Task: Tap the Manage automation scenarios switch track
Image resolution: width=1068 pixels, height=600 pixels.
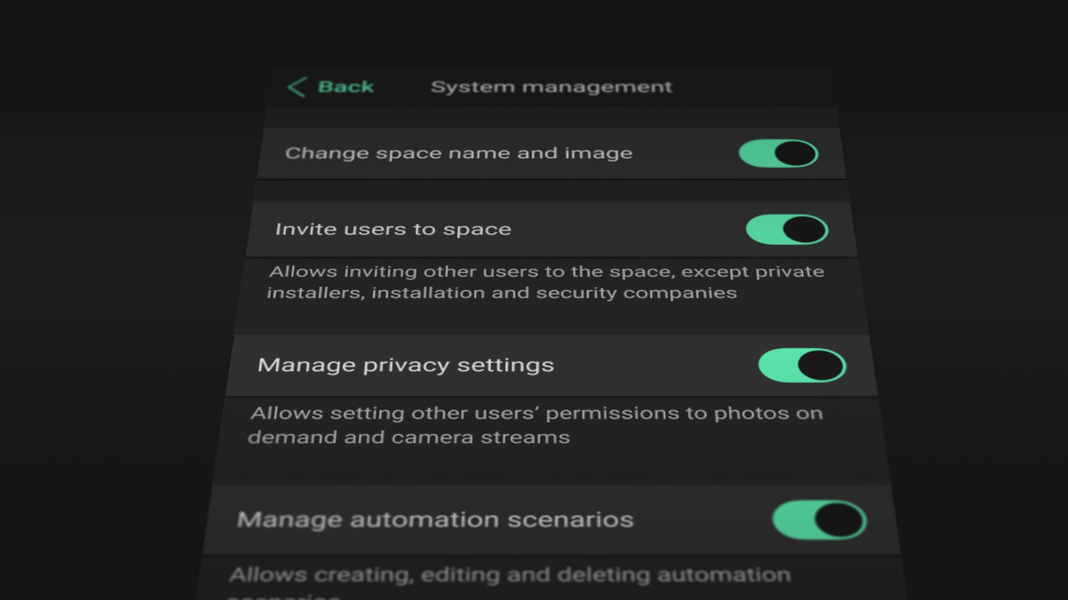Action: [x=818, y=519]
